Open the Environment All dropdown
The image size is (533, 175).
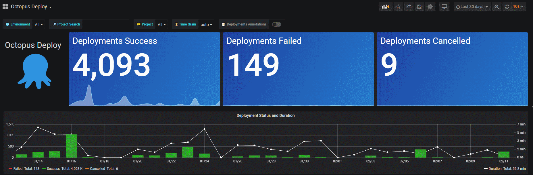(39, 24)
